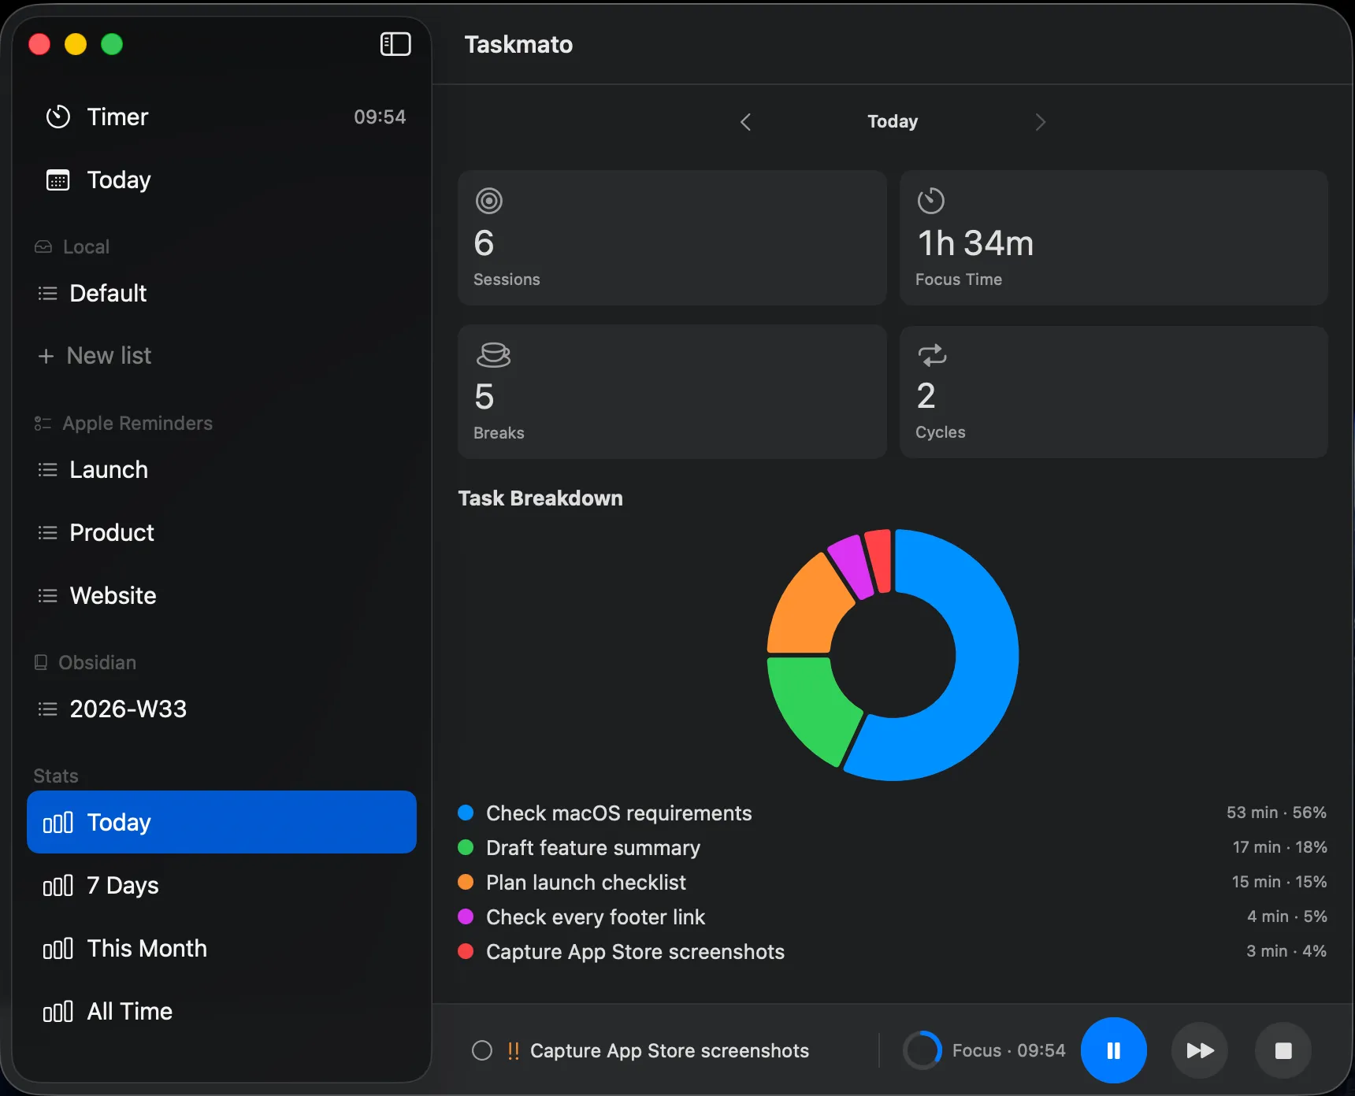The height and width of the screenshot is (1096, 1355).
Task: Click bar chart icon beside All Time
Action: click(58, 1012)
